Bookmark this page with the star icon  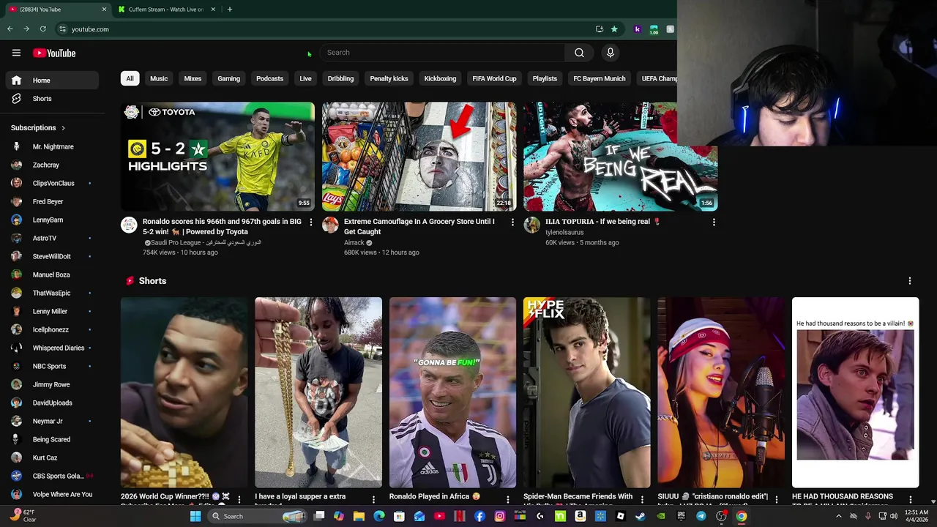(x=614, y=29)
